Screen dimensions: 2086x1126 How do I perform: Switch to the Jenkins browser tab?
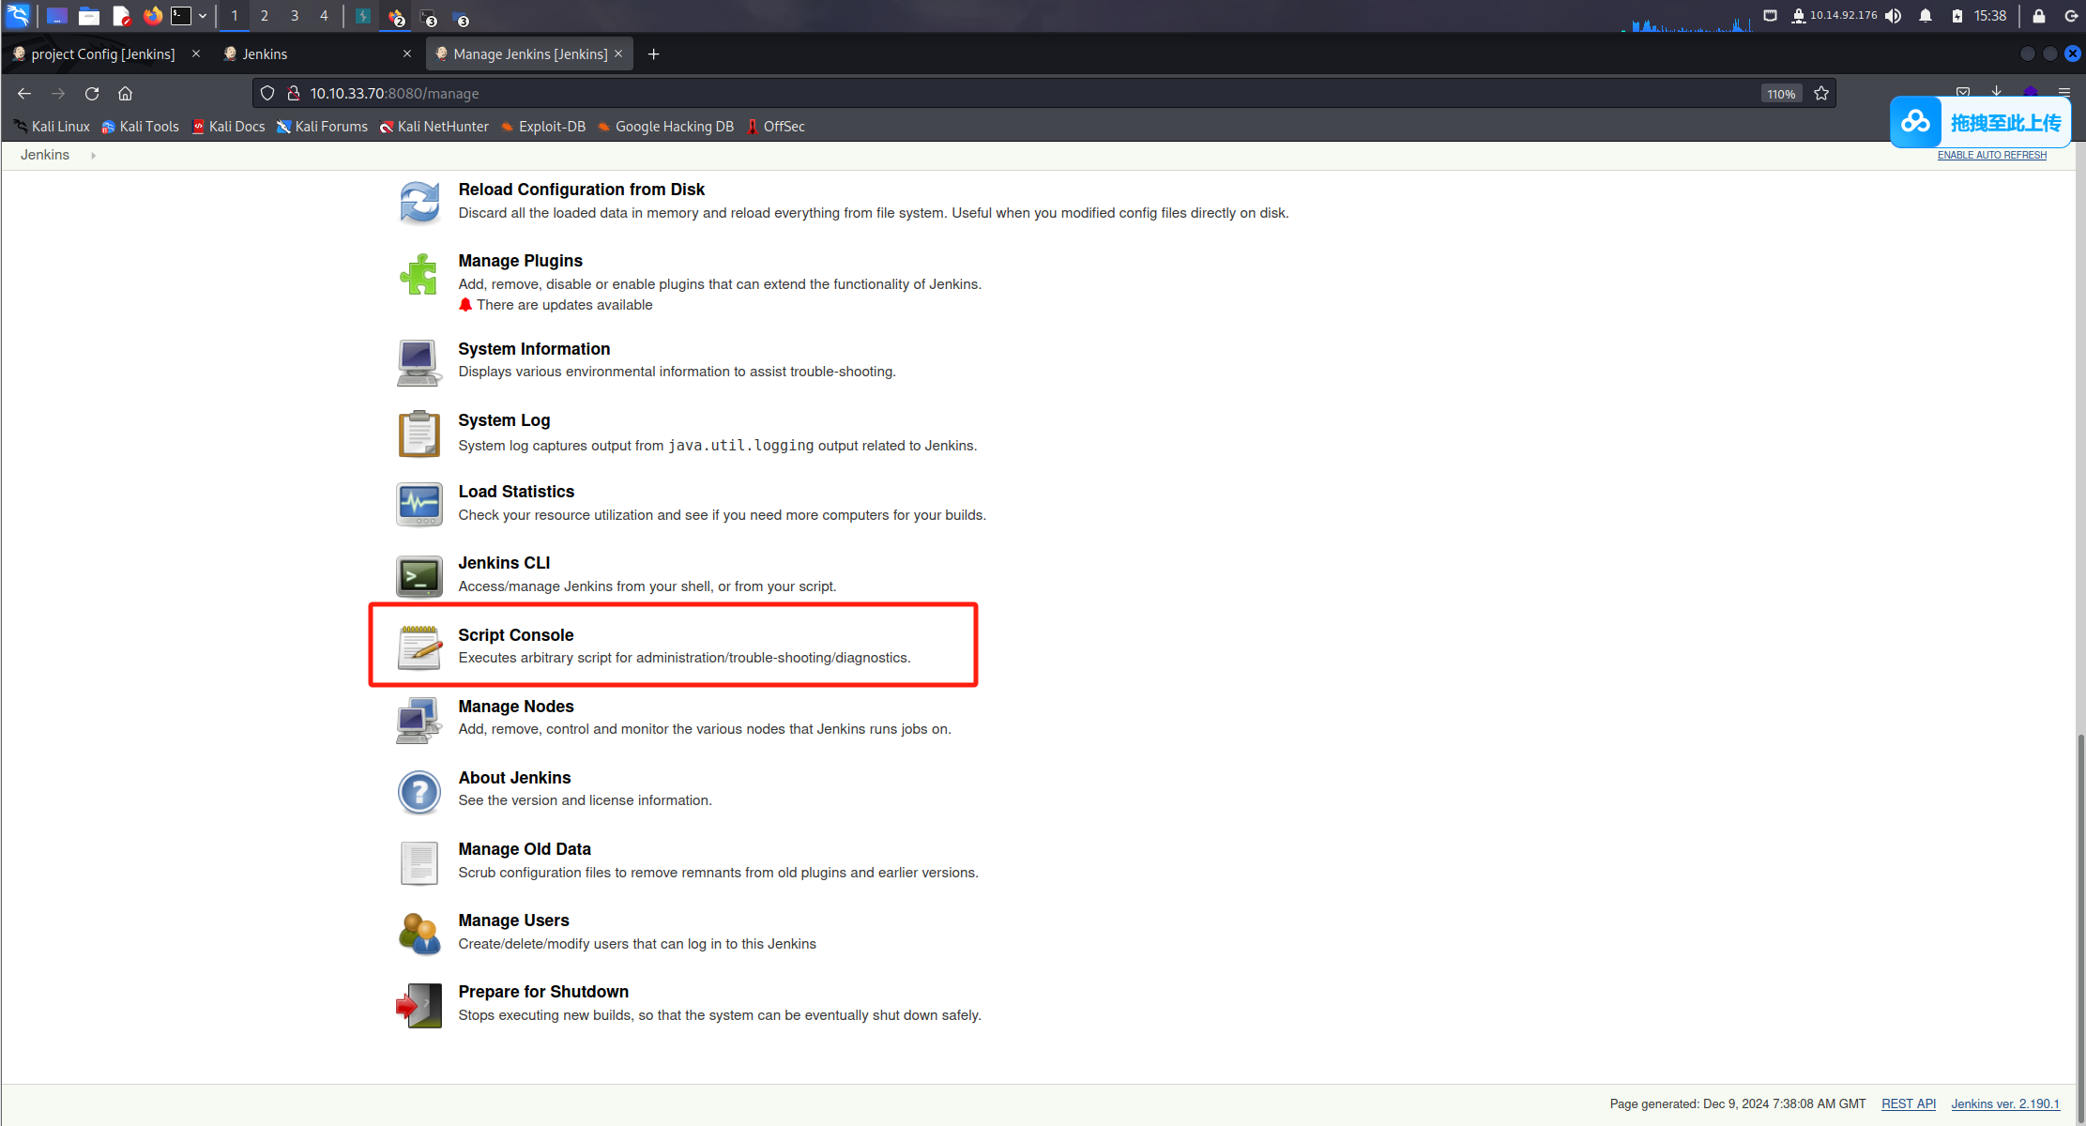[x=265, y=54]
